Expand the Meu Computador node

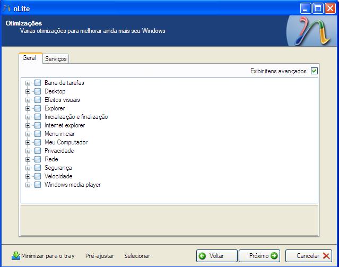28,142
